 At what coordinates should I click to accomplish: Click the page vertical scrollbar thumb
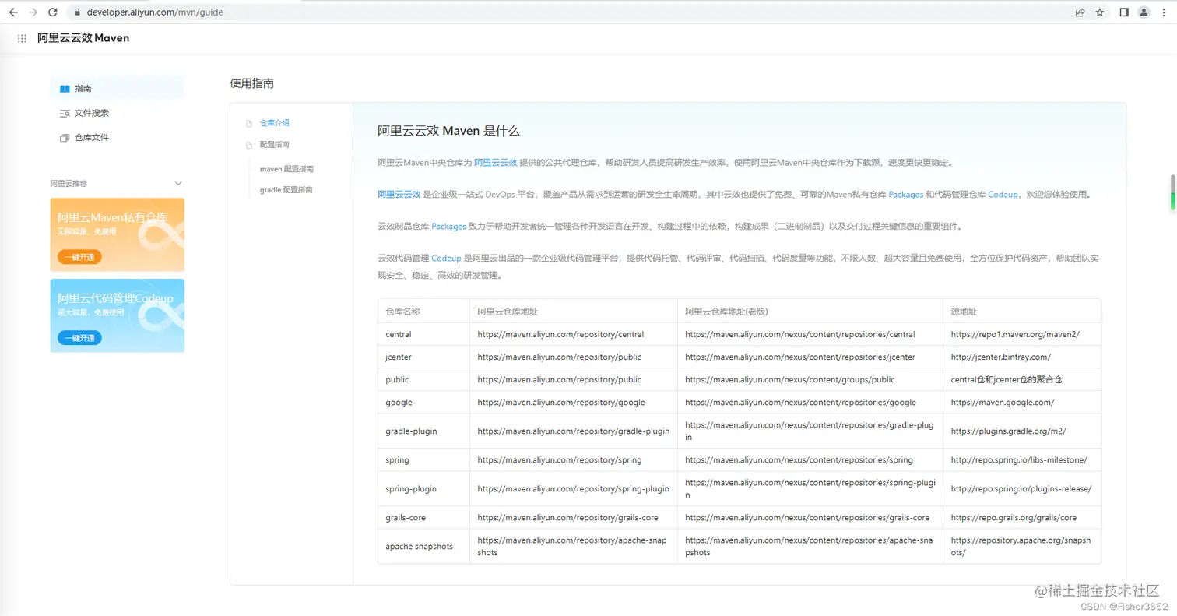point(1172,192)
